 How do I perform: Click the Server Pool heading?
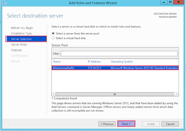tap(60, 45)
